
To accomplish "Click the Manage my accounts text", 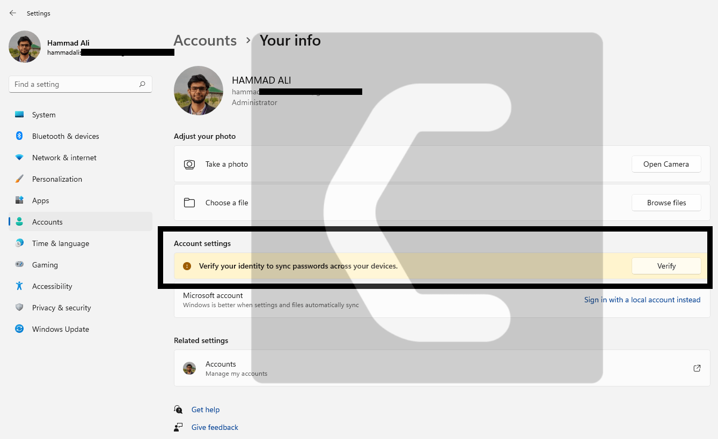I will [236, 374].
